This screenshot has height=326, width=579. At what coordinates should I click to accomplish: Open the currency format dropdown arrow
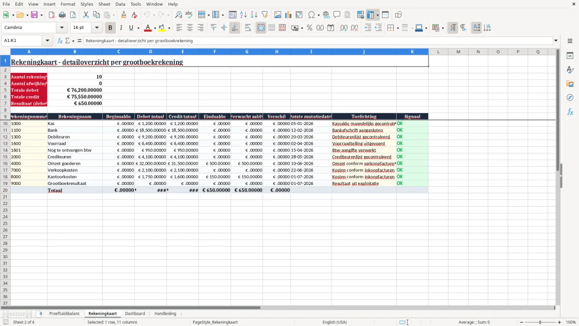click(x=302, y=28)
